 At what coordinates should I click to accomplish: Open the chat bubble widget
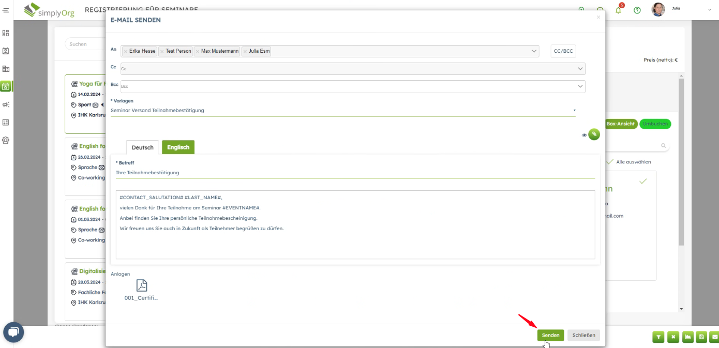point(13,332)
